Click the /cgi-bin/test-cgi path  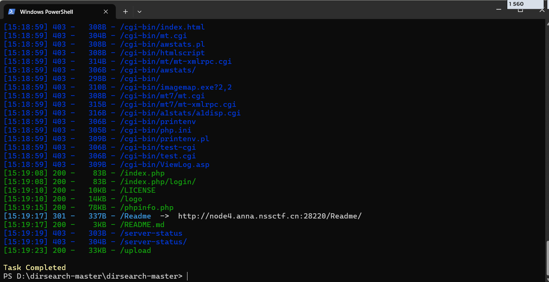point(158,148)
